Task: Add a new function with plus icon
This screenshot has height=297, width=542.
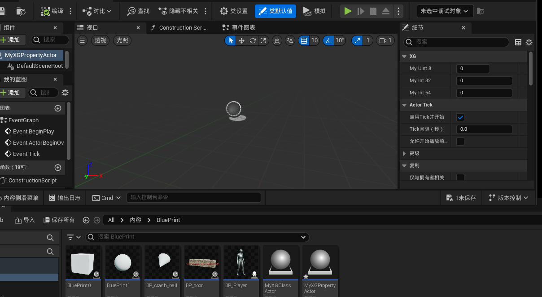Action: [58, 168]
